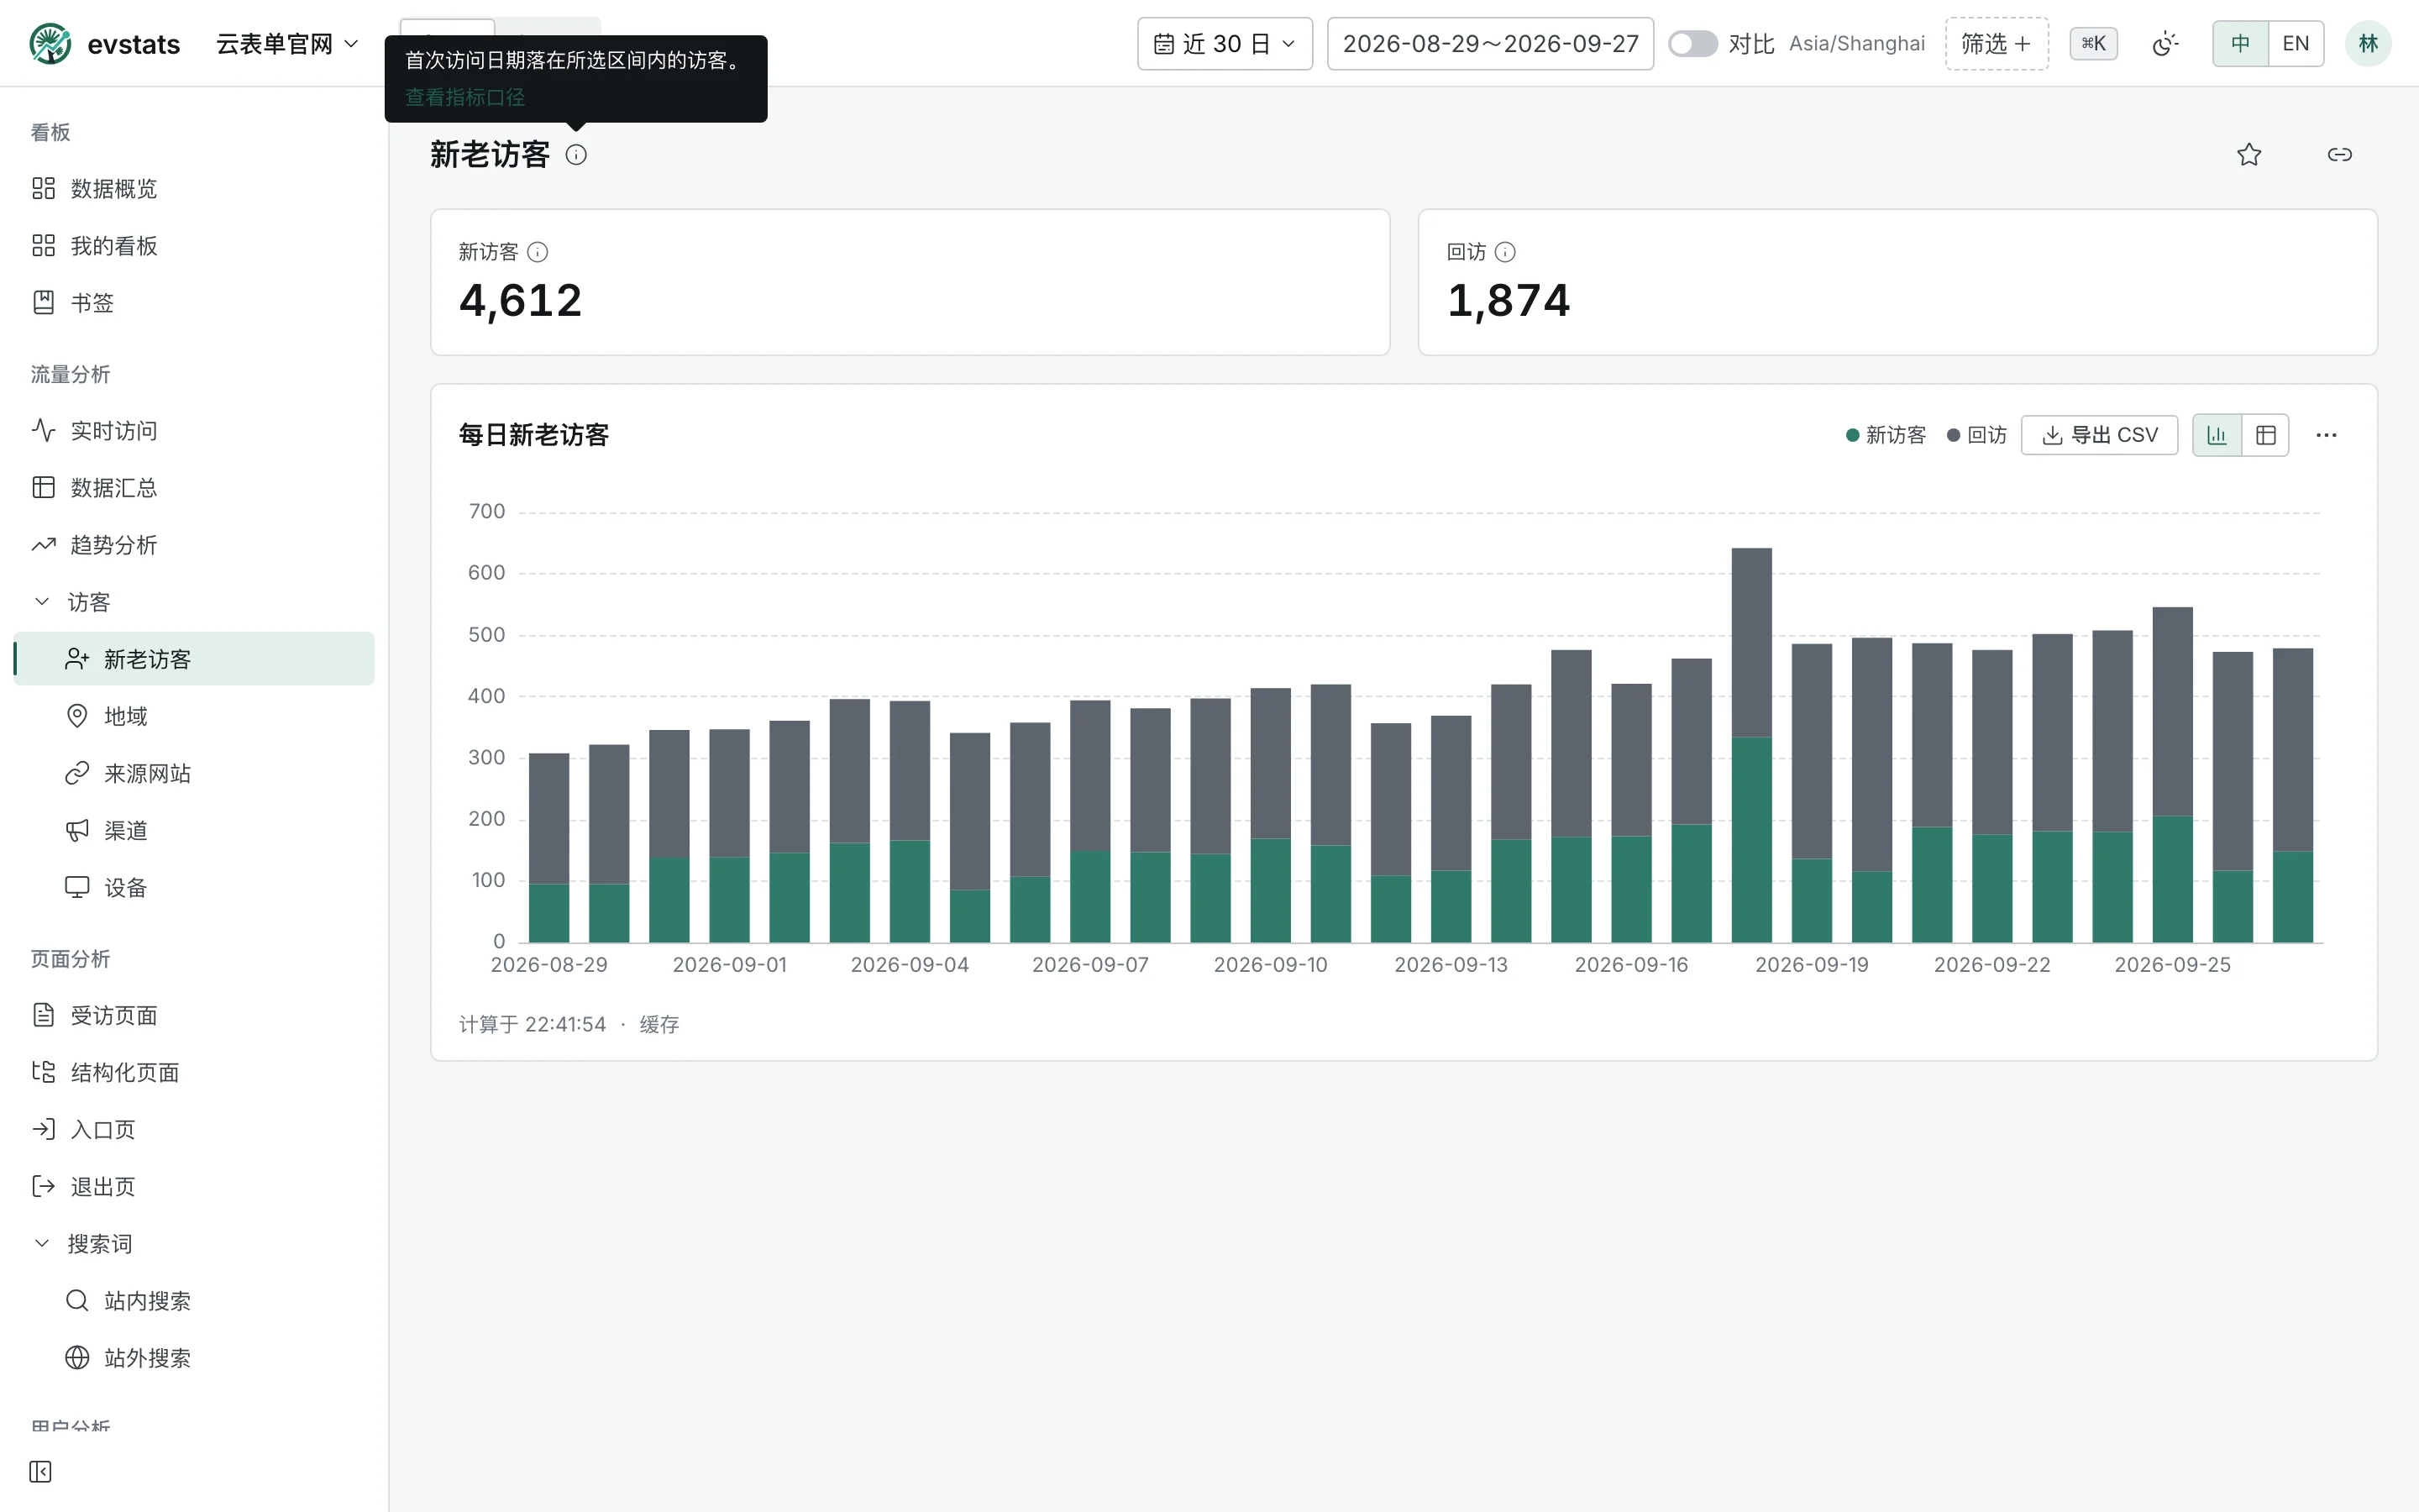Go to 趋势分析 page
The image size is (2419, 1512).
pos(194,545)
